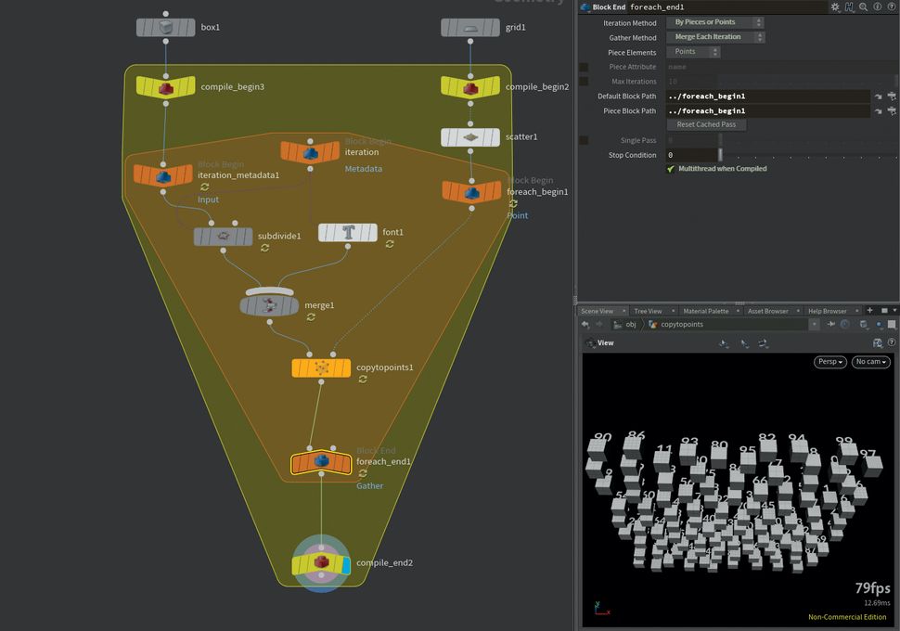The width and height of the screenshot is (900, 631).
Task: Toggle Multithread when Compiled
Action: click(669, 168)
